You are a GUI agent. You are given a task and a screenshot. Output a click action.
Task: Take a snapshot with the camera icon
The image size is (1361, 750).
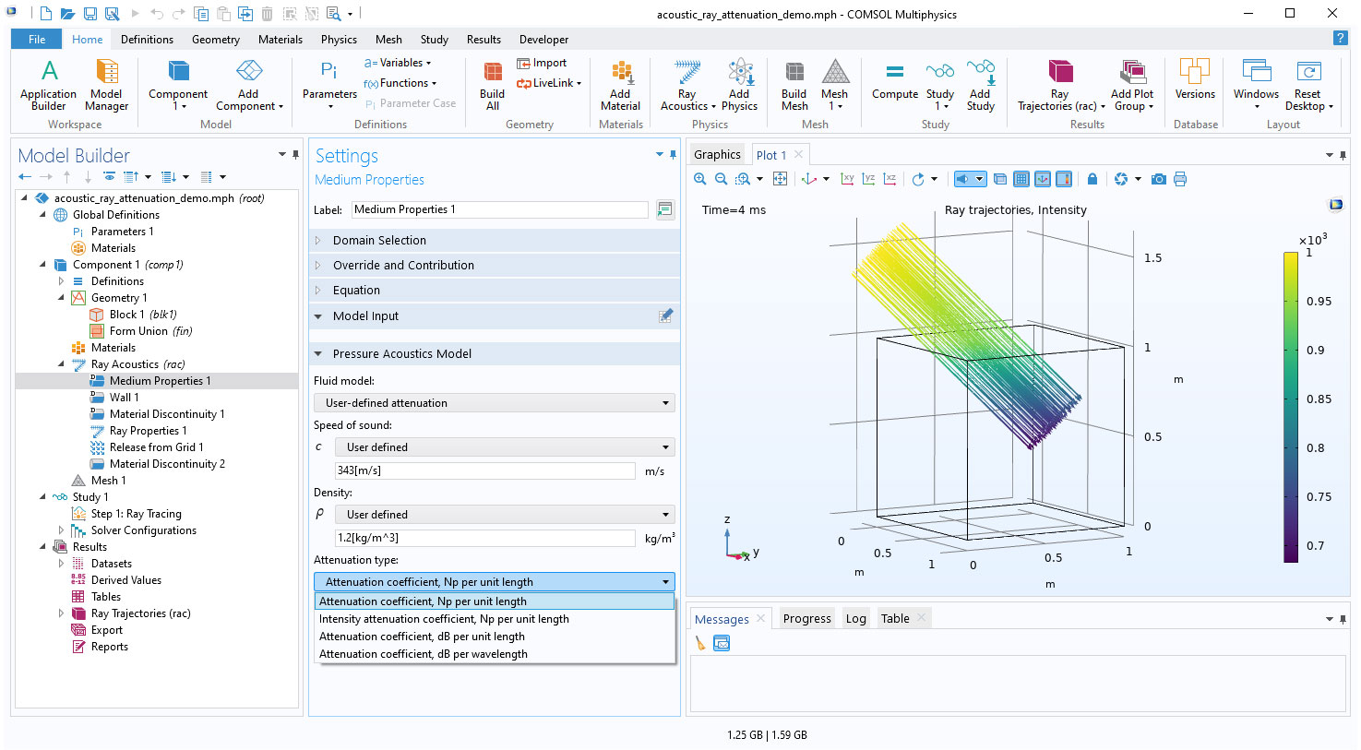(x=1158, y=179)
